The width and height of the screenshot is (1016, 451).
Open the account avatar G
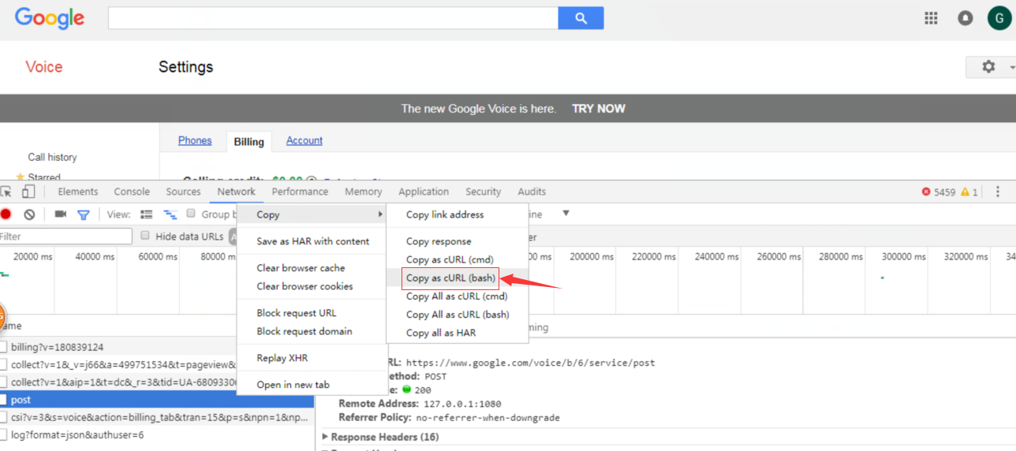tap(999, 17)
